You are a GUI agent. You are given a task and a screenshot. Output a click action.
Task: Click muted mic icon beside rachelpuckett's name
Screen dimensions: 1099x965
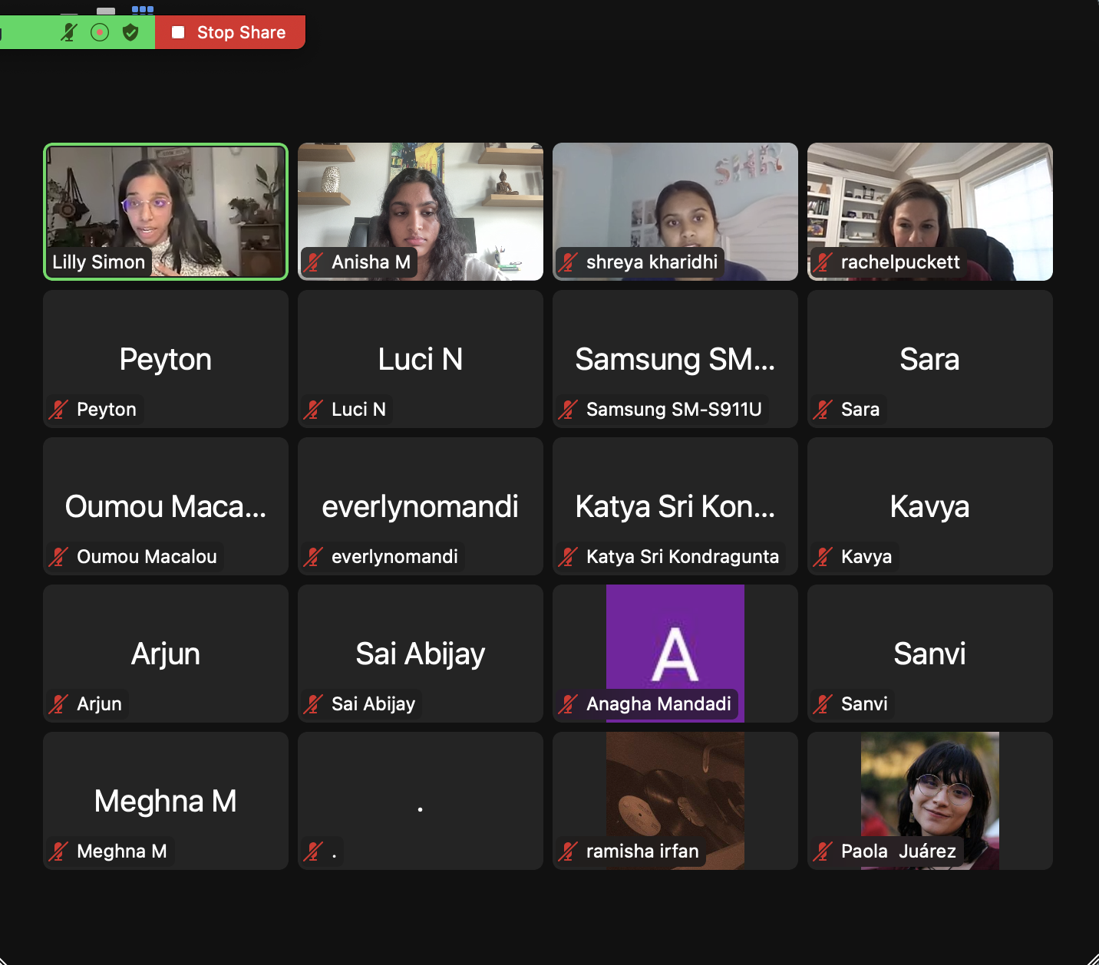tap(823, 262)
